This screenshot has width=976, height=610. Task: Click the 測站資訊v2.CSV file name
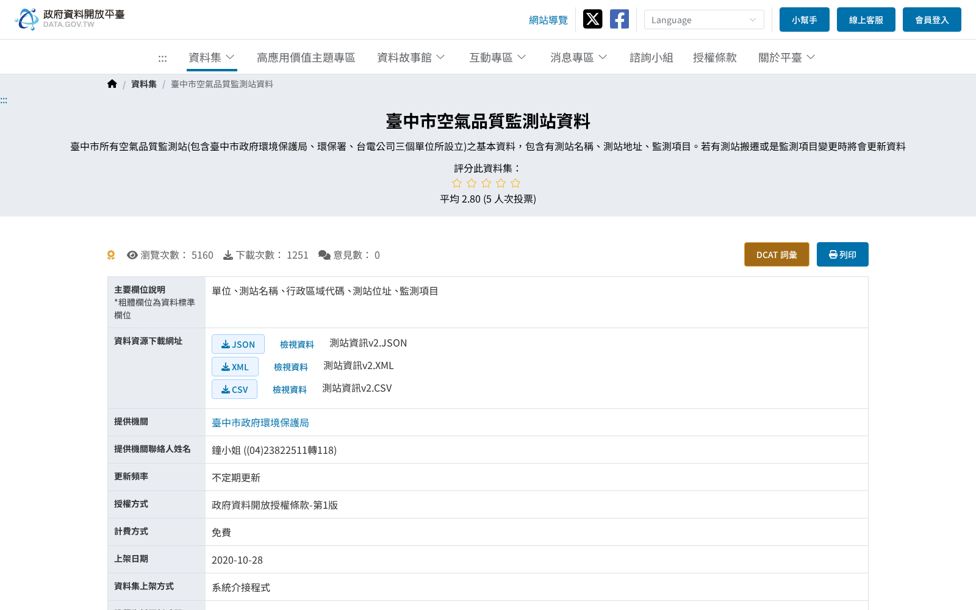(357, 388)
